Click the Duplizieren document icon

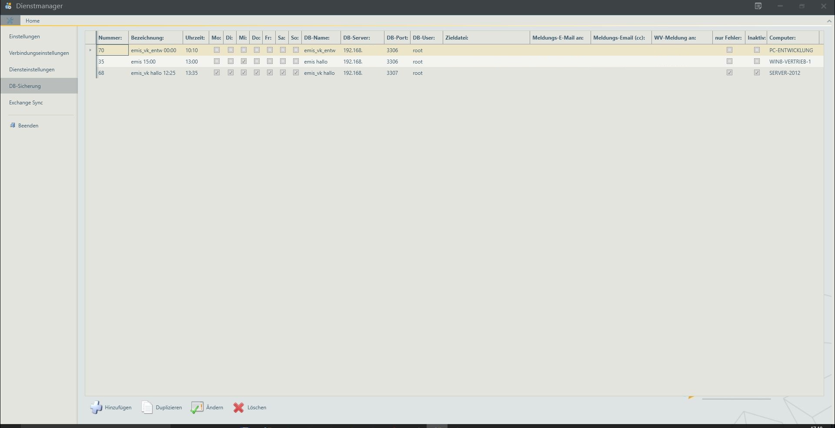pos(147,408)
